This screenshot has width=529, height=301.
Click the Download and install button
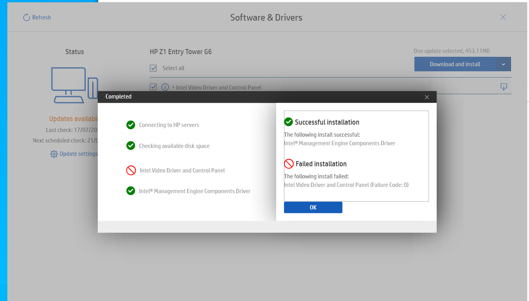(x=455, y=64)
